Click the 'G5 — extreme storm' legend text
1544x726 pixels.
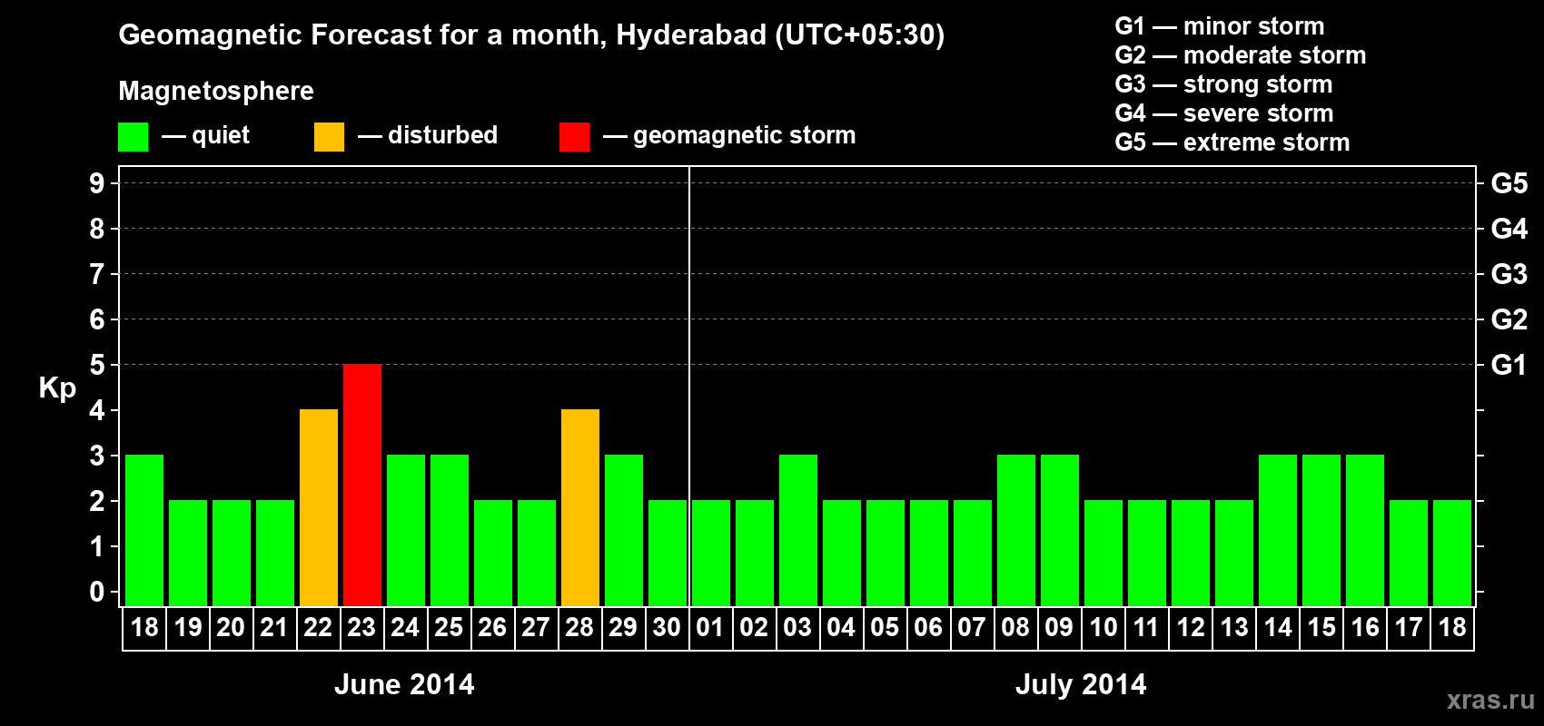pos(1232,142)
